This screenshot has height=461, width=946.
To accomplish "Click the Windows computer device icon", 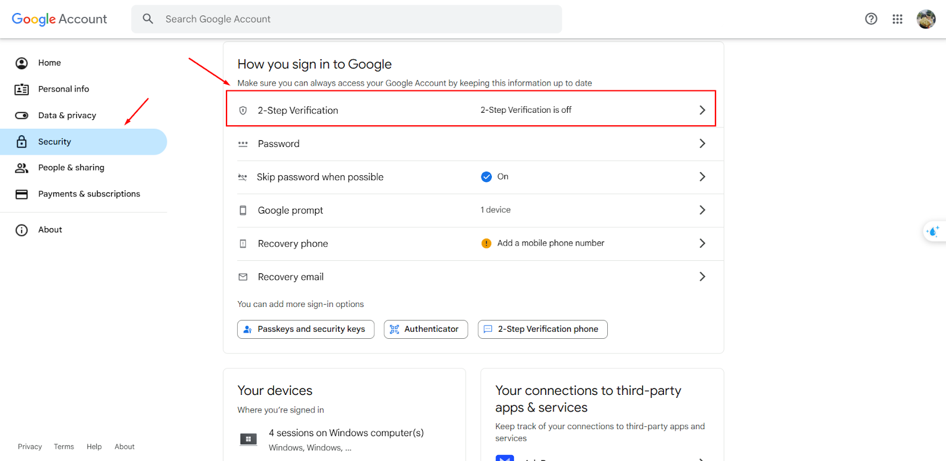I will pos(248,439).
